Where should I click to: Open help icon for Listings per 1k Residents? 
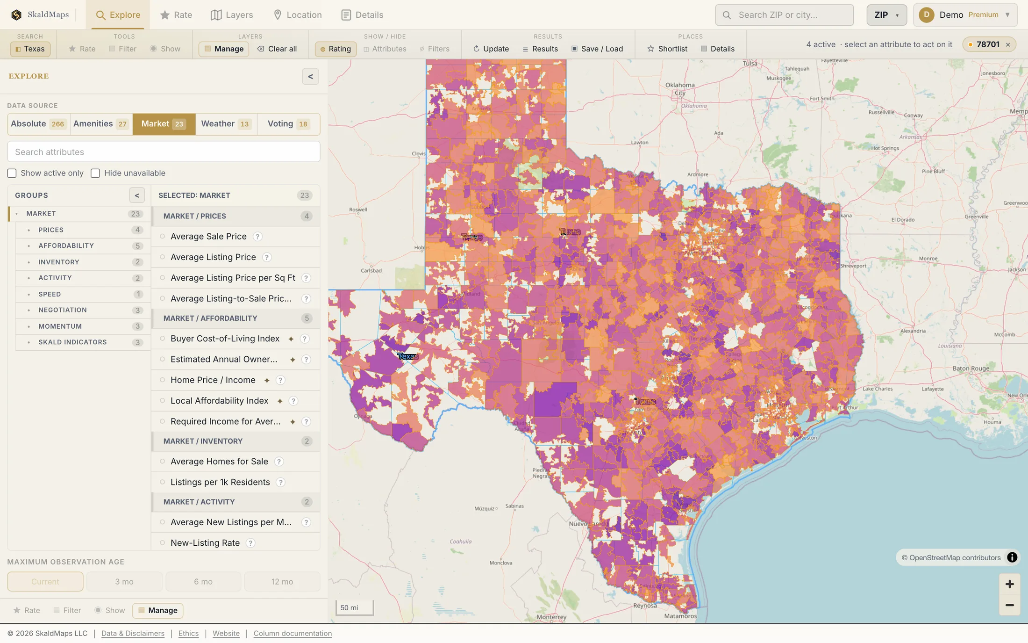tap(280, 482)
